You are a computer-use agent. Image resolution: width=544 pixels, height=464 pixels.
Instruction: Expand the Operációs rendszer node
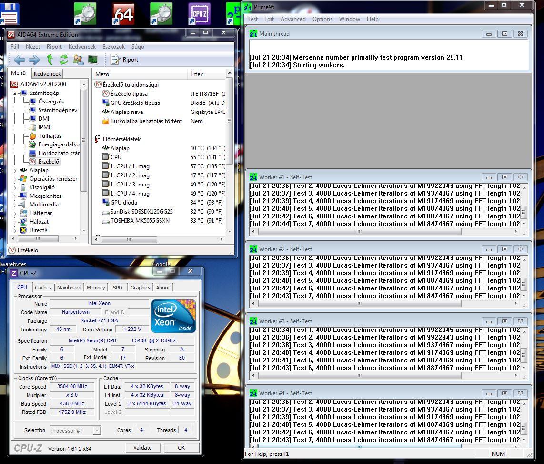[15, 179]
